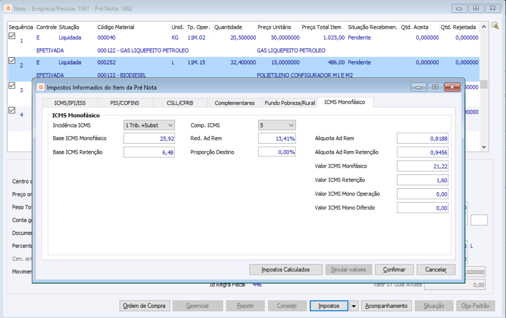This screenshot has height=318, width=506.
Task: Open the arrow menu beside the Impostos button
Action: pyautogui.click(x=354, y=306)
